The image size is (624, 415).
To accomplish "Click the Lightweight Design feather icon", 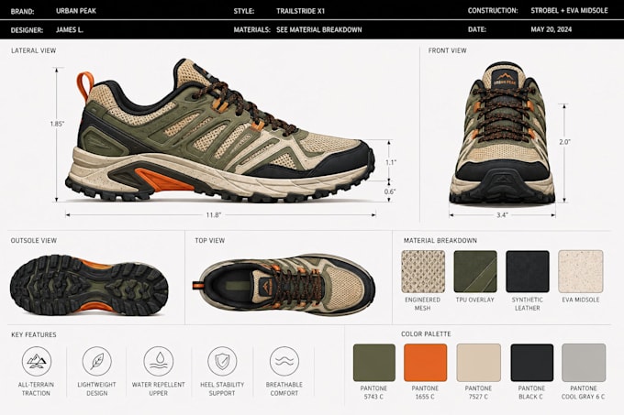I will (96, 361).
